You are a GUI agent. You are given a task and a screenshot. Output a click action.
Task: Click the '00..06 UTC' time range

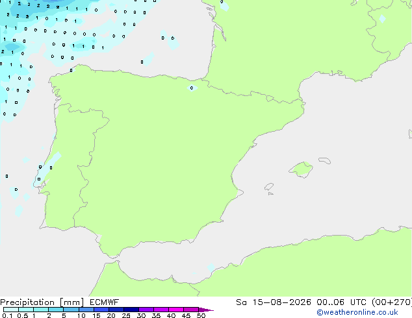click(x=341, y=302)
